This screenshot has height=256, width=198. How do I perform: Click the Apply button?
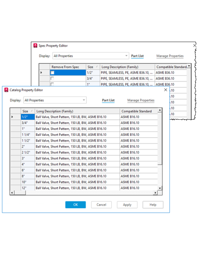coord(127,205)
